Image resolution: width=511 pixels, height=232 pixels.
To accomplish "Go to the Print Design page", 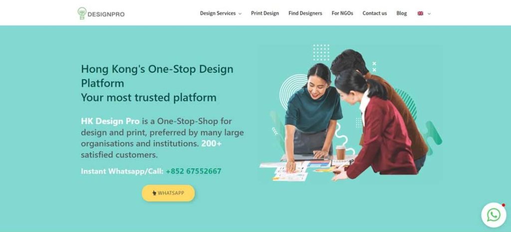I will pos(265,13).
